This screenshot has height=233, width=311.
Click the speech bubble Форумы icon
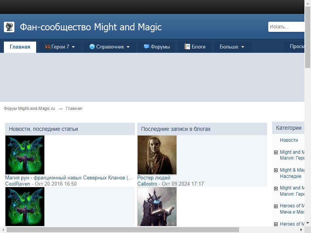pos(147,47)
